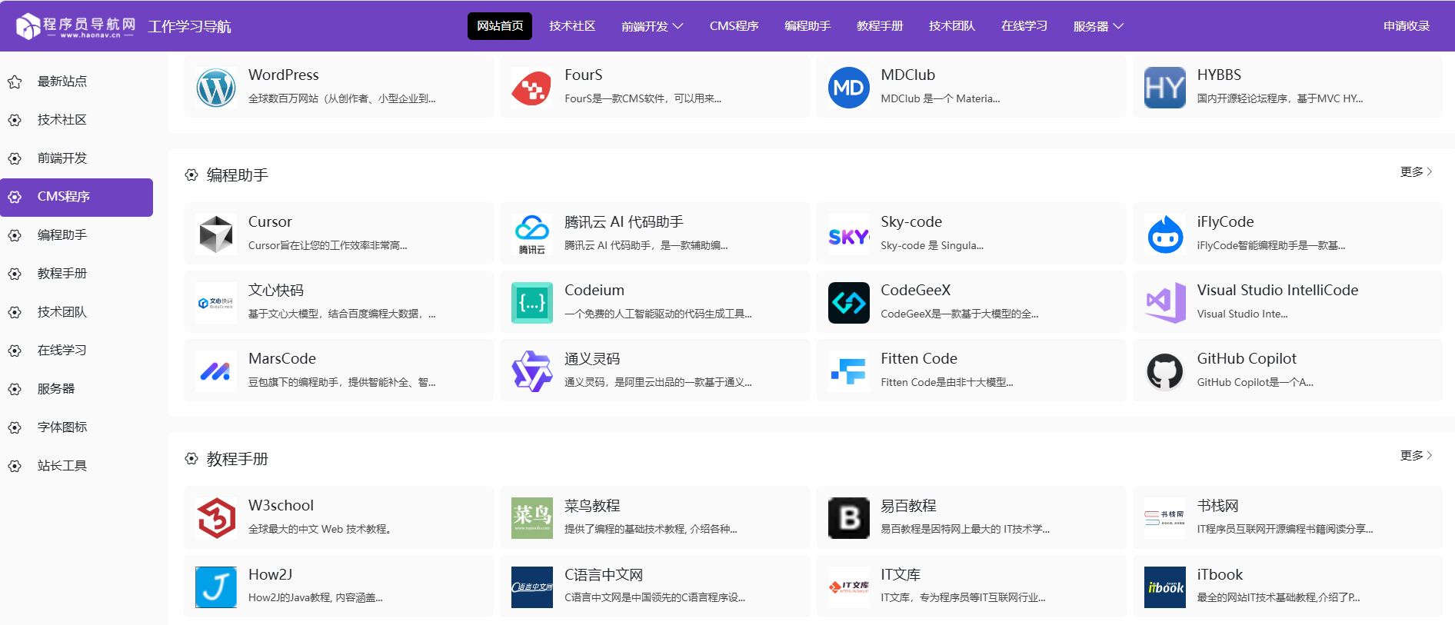
Task: Click the HYBBS HY logo icon
Action: pos(1165,88)
